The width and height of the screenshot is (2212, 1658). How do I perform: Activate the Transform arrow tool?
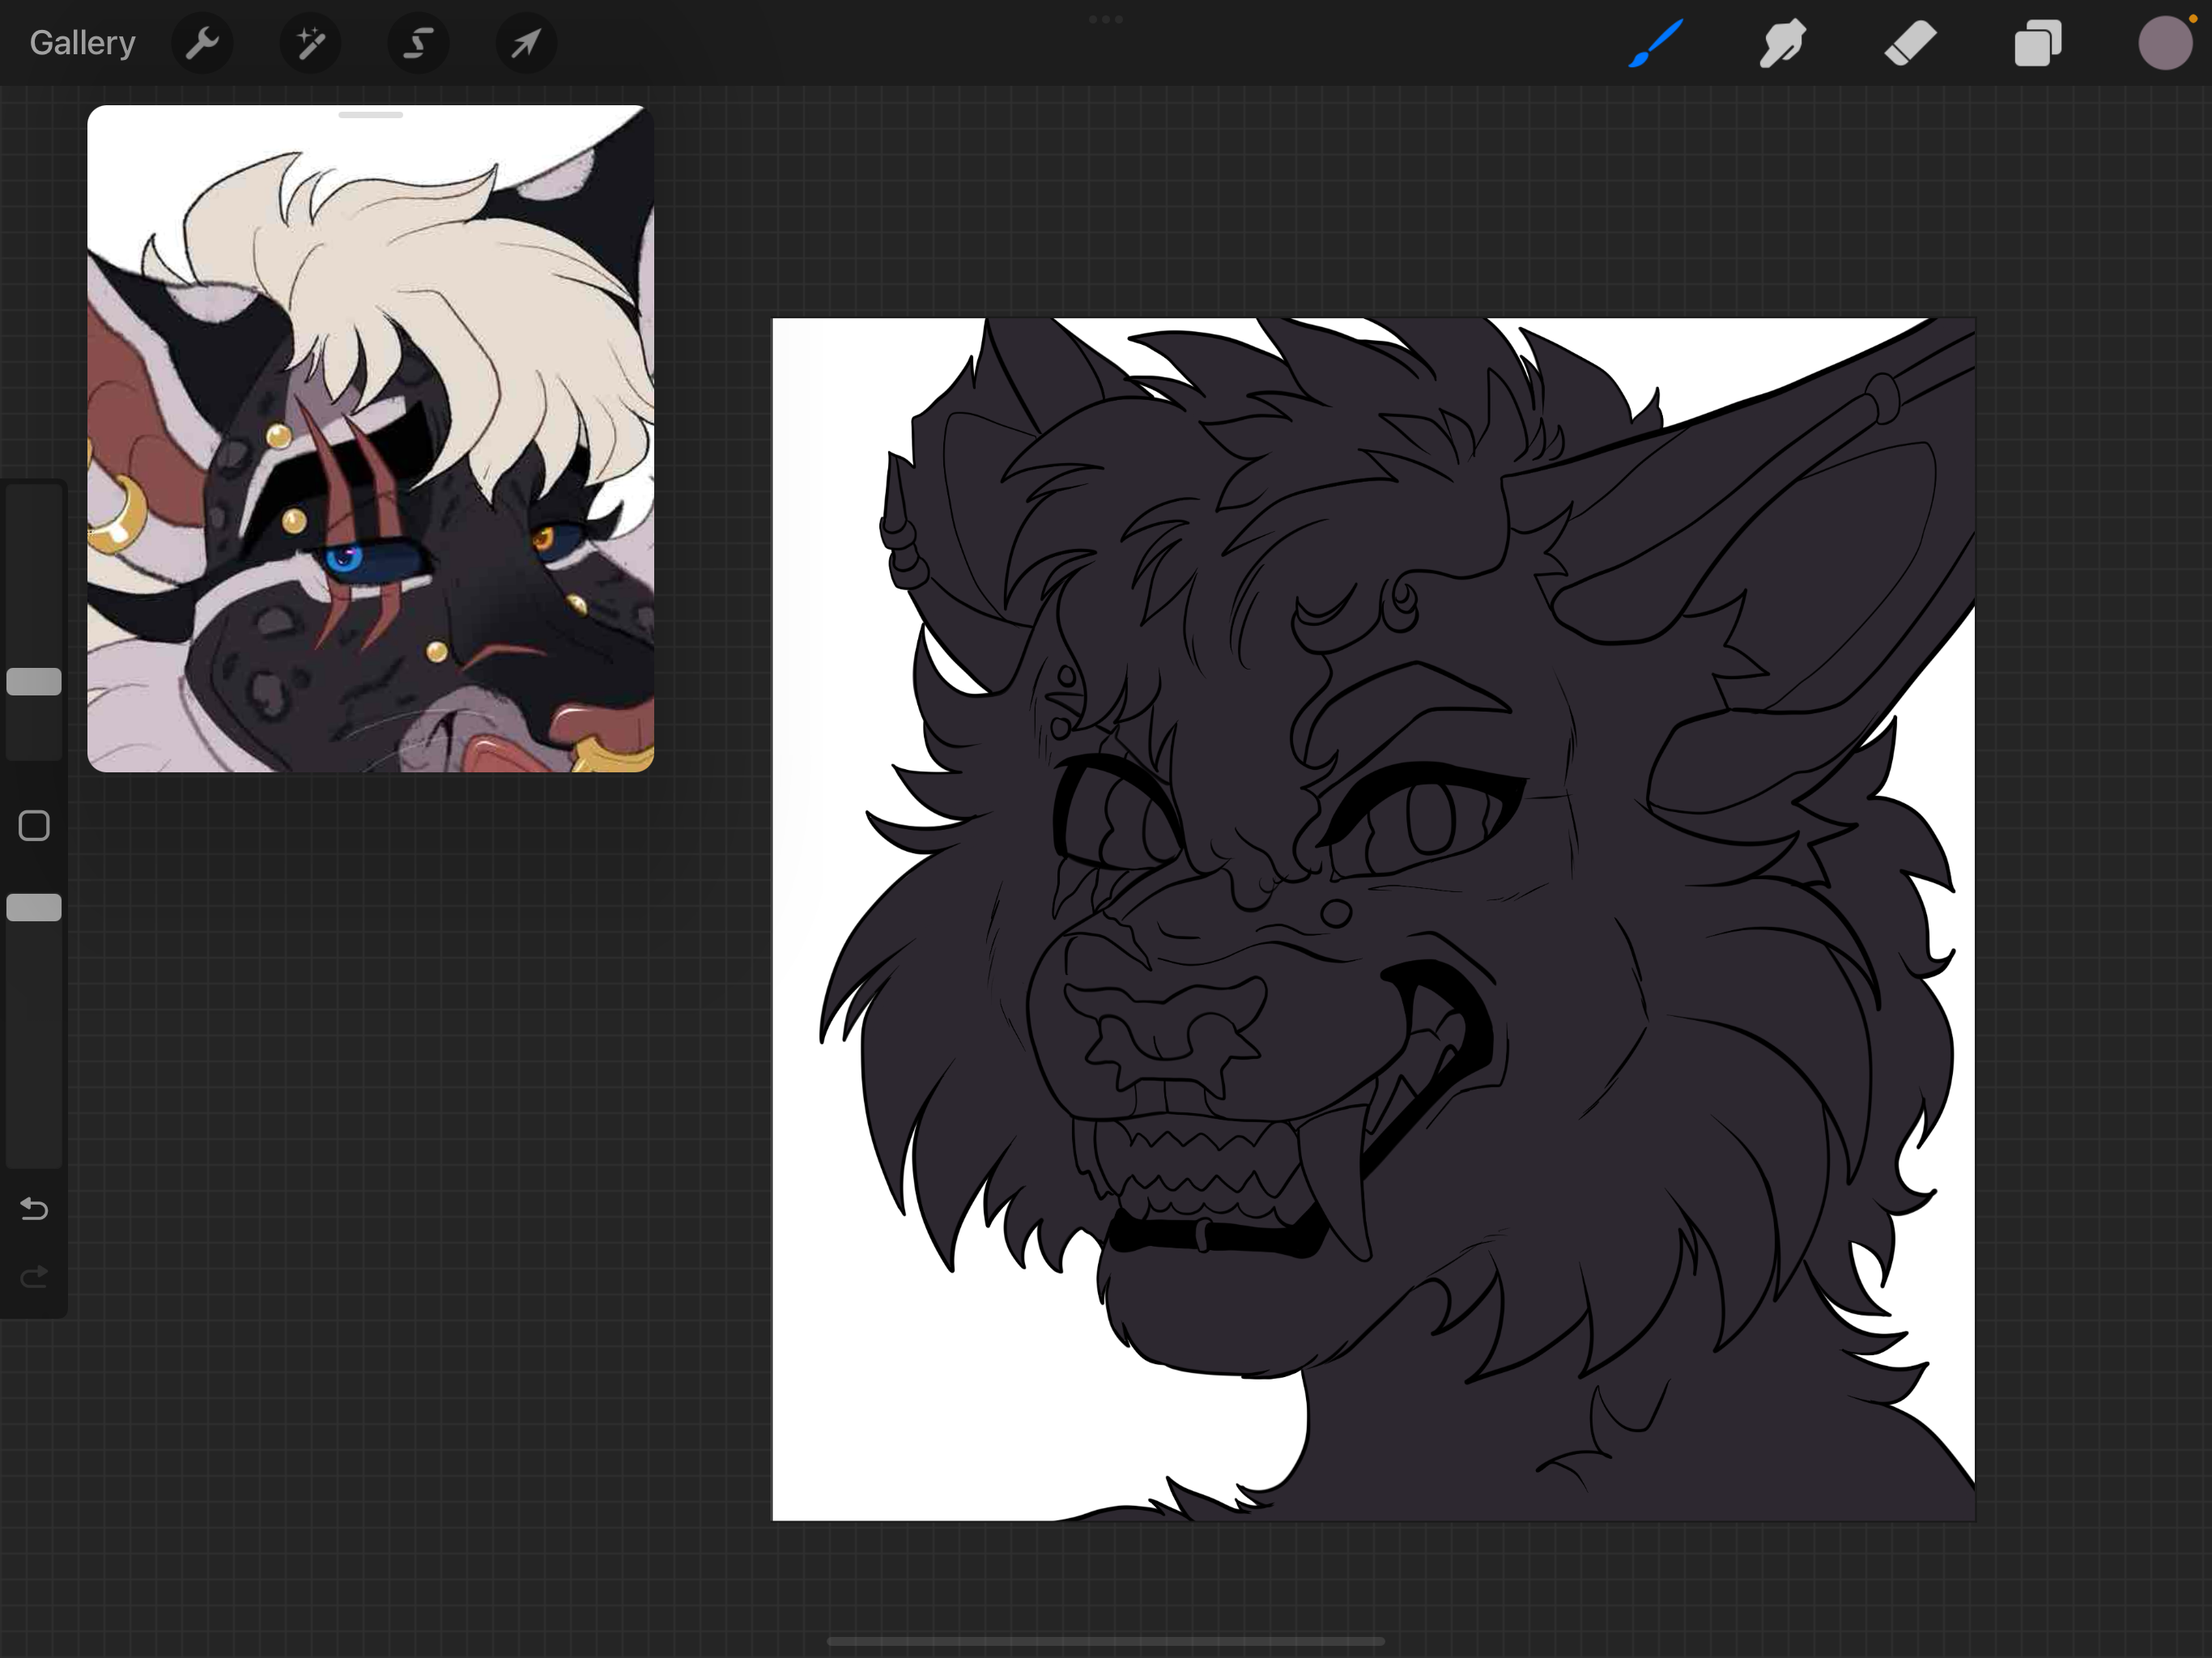point(526,43)
